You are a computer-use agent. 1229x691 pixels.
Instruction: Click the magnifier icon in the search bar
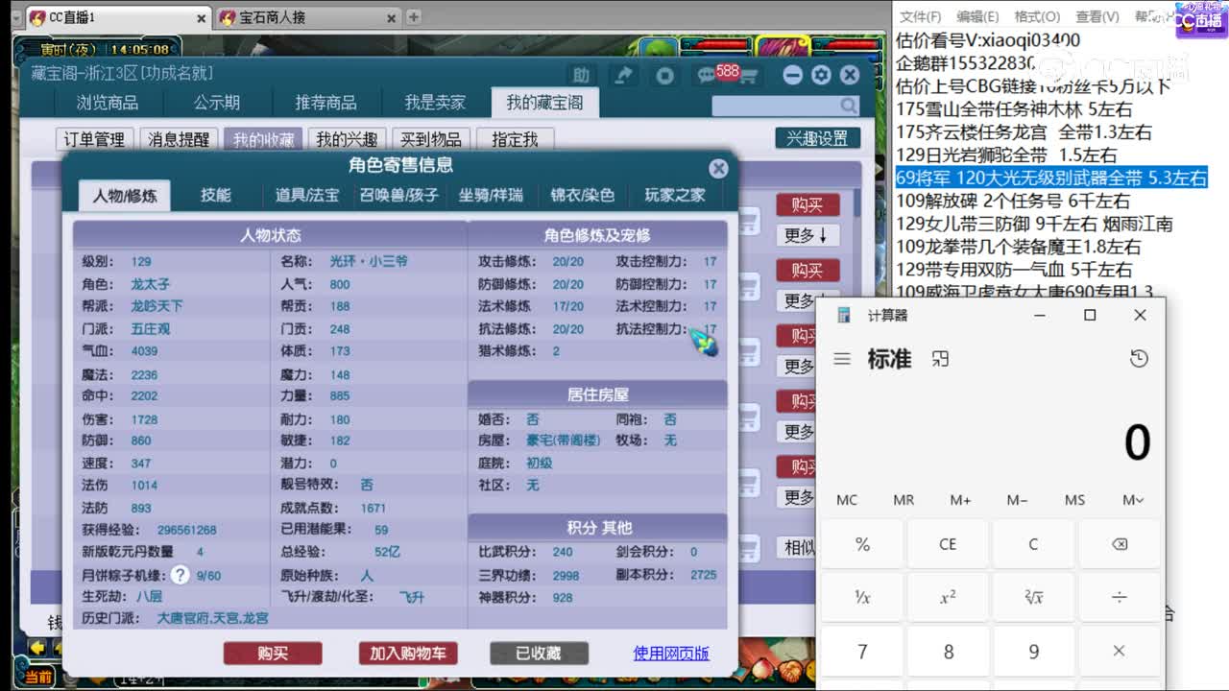(x=848, y=106)
